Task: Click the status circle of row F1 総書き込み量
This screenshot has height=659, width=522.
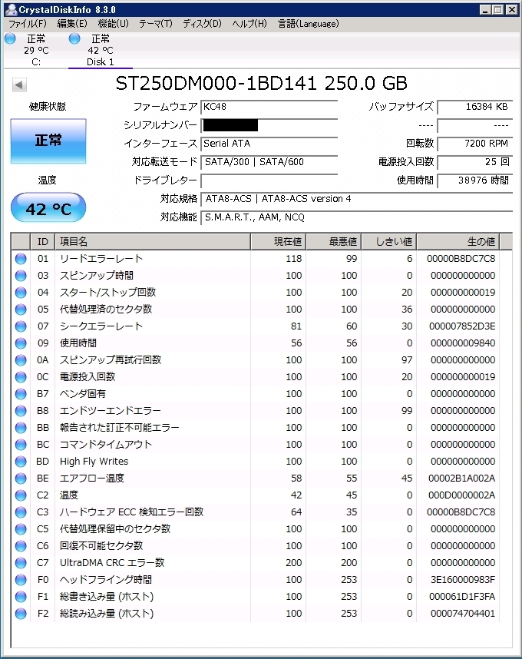Action: 21,596
